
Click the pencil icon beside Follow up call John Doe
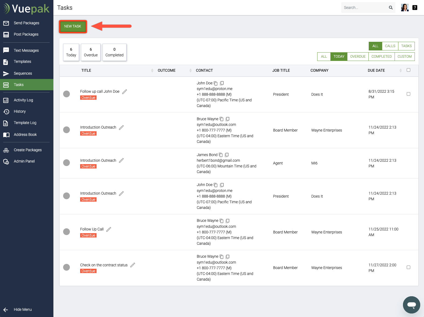click(x=125, y=92)
